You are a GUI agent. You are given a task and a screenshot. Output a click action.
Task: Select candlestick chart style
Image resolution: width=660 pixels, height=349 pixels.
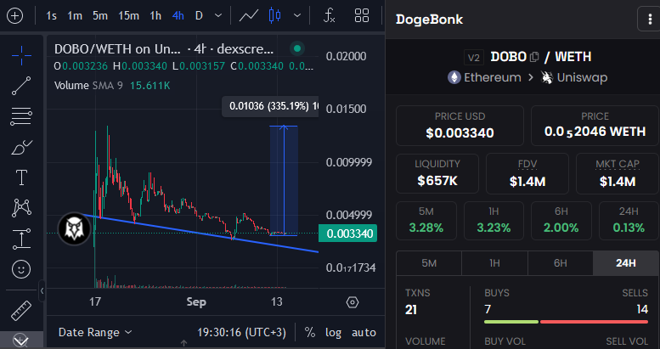(x=274, y=16)
